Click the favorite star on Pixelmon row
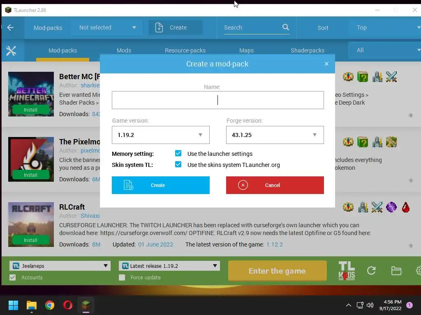421x315 pixels. click(411, 180)
